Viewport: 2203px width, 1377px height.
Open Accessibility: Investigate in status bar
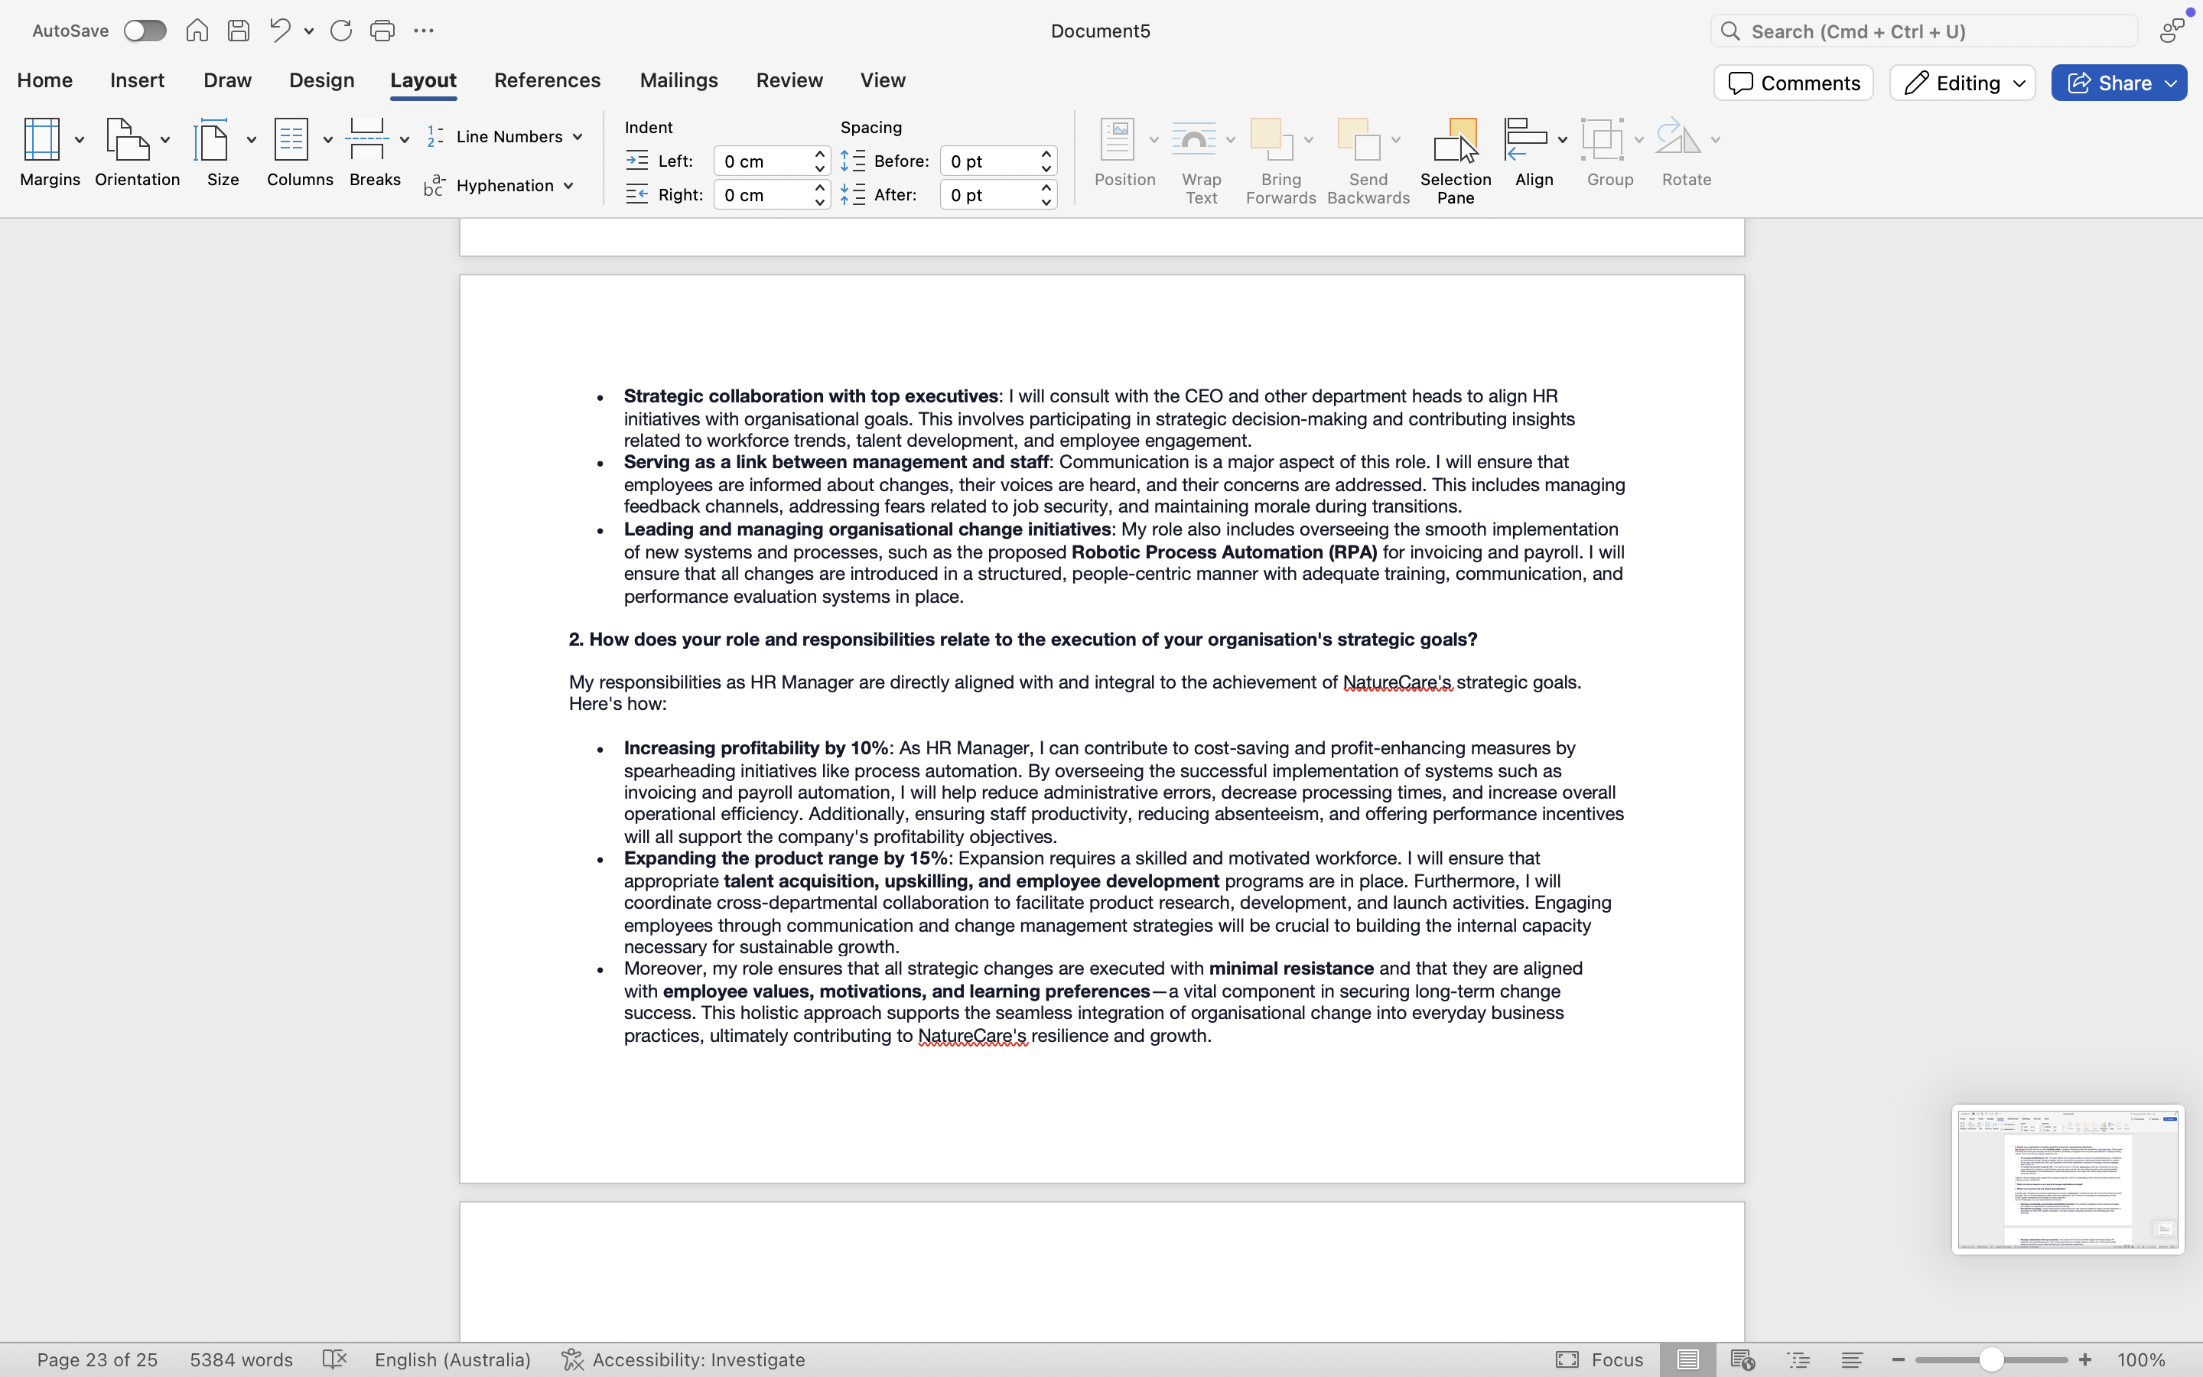684,1359
